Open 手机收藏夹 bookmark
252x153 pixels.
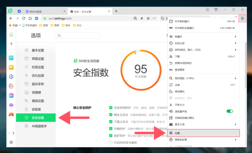(30, 25)
